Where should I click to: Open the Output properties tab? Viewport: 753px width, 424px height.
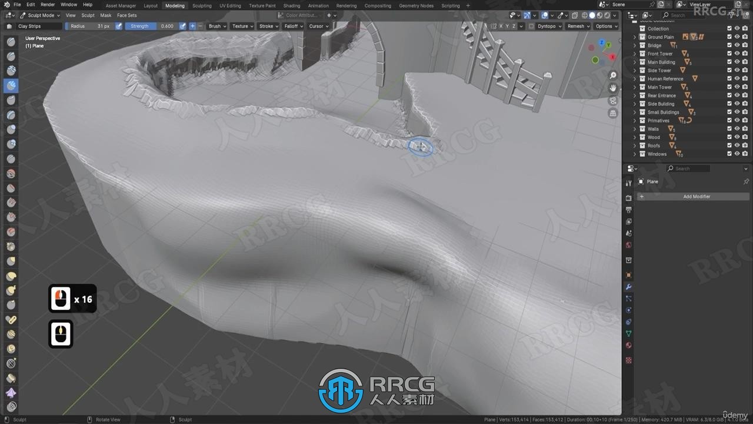click(x=628, y=210)
